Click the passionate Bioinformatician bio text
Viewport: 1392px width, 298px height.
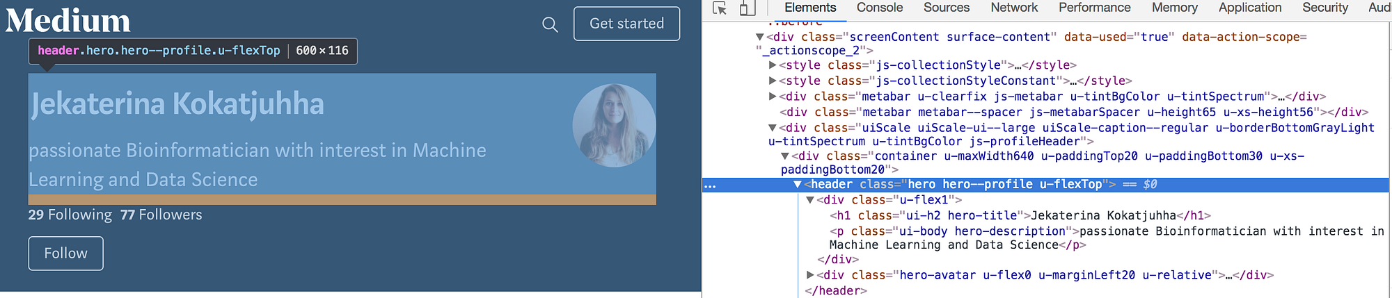[258, 165]
